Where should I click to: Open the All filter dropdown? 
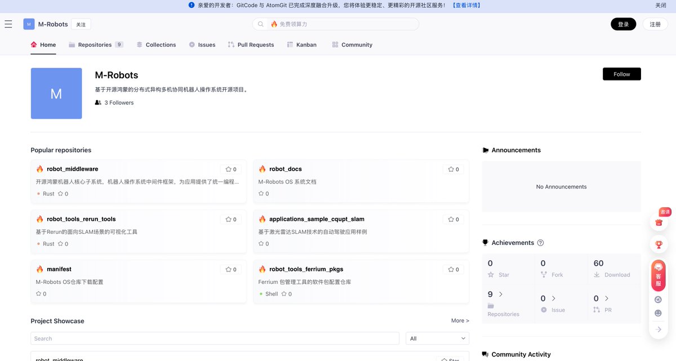(x=437, y=338)
